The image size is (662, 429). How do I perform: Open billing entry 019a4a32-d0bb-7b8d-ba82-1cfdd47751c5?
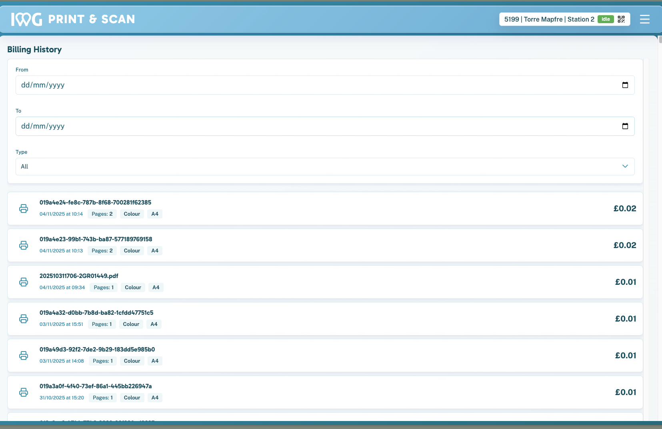(96, 313)
